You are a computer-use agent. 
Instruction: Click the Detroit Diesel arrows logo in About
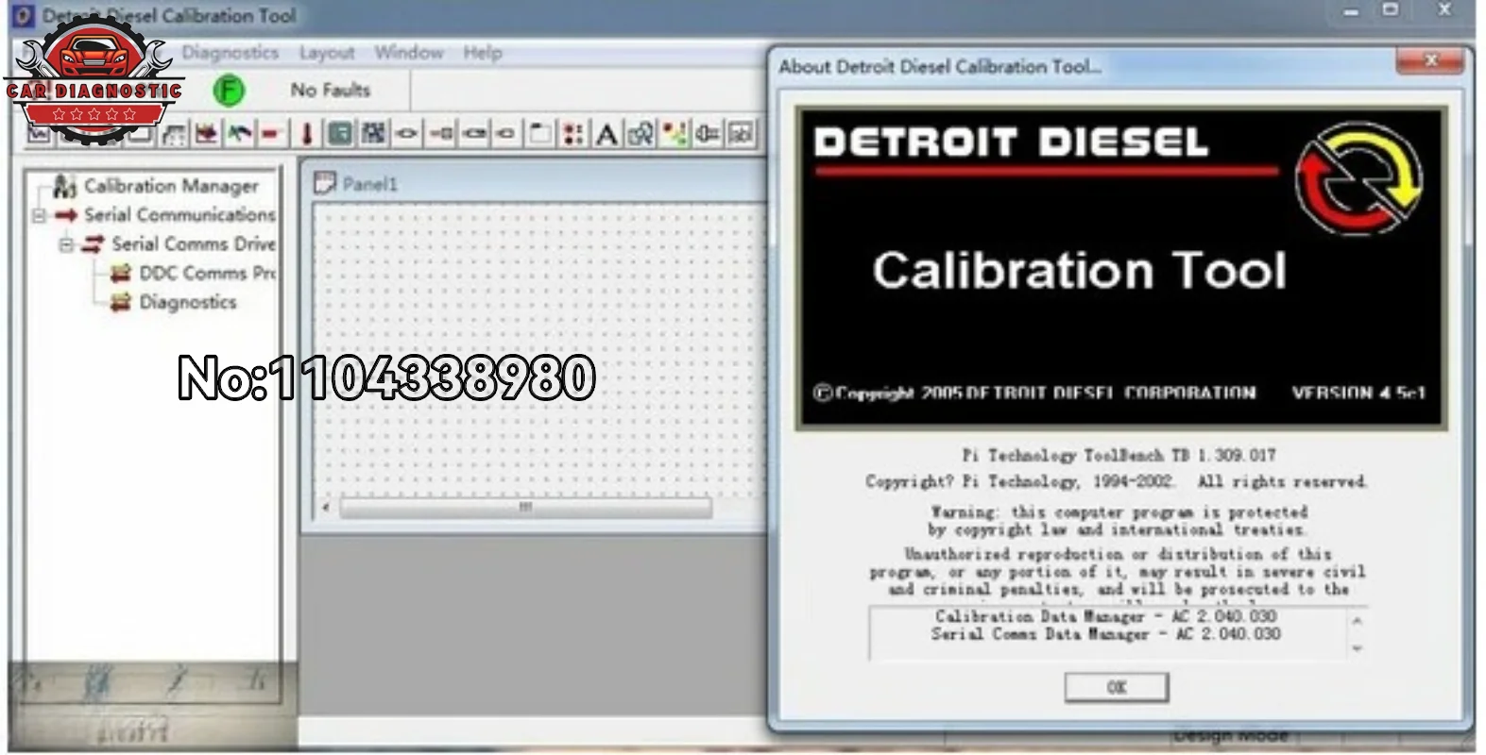point(1358,179)
